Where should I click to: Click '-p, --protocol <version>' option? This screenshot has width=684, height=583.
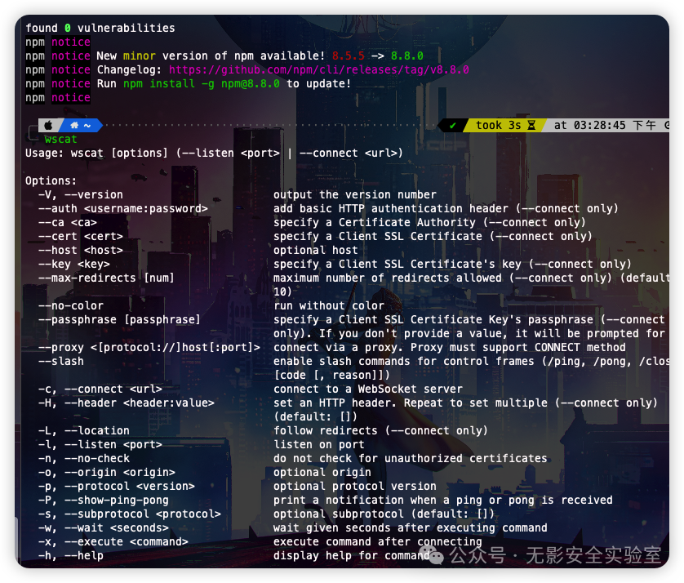point(117,487)
